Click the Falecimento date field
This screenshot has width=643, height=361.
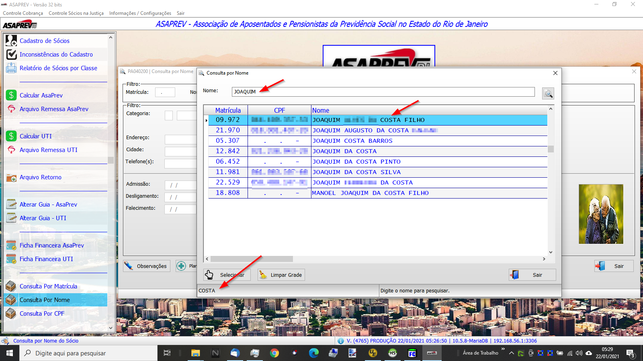point(180,209)
